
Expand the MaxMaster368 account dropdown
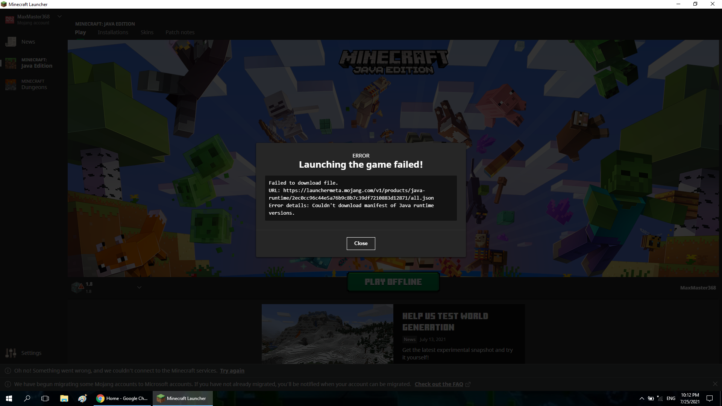coord(59,17)
